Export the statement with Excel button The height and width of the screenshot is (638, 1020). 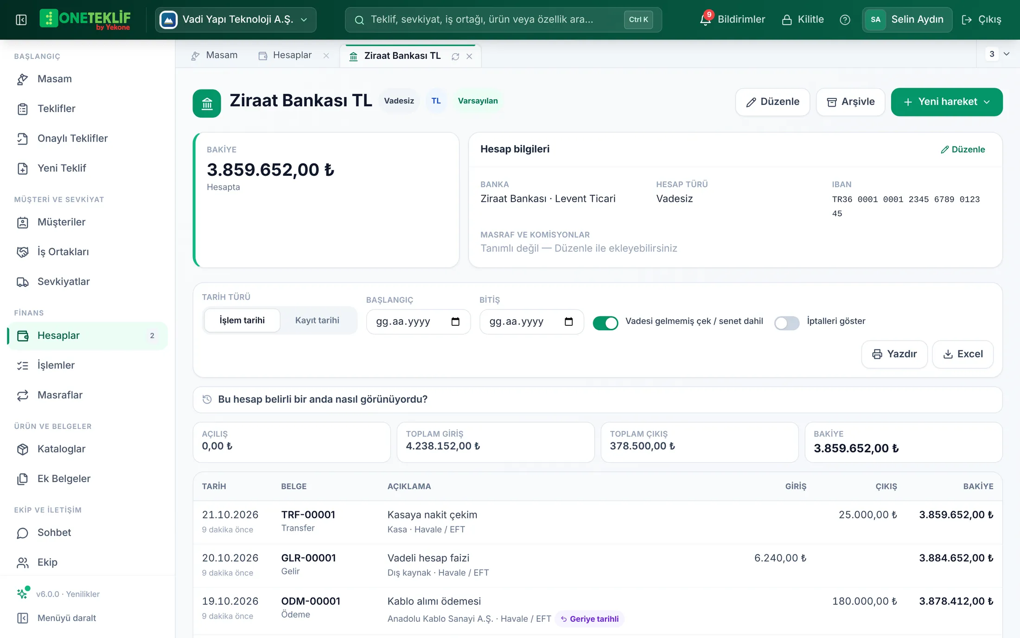963,354
